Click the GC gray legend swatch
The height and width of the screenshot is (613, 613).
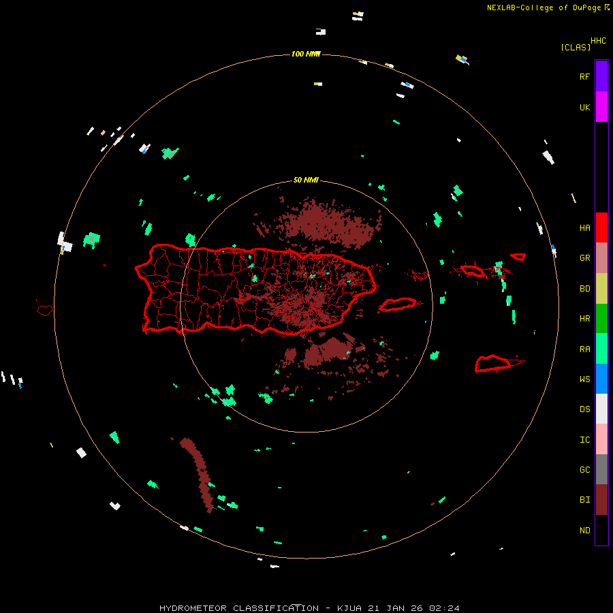[x=601, y=469]
